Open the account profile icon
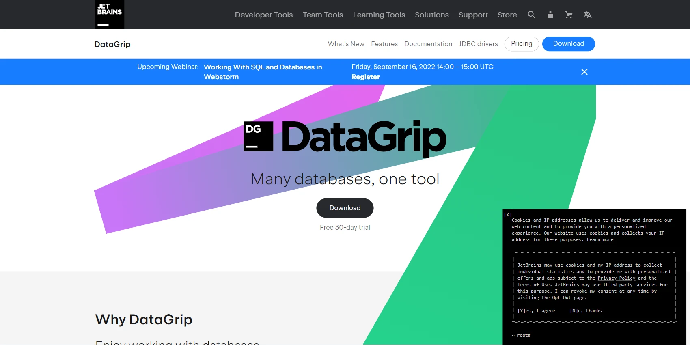This screenshot has height=345, width=690. 550,15
